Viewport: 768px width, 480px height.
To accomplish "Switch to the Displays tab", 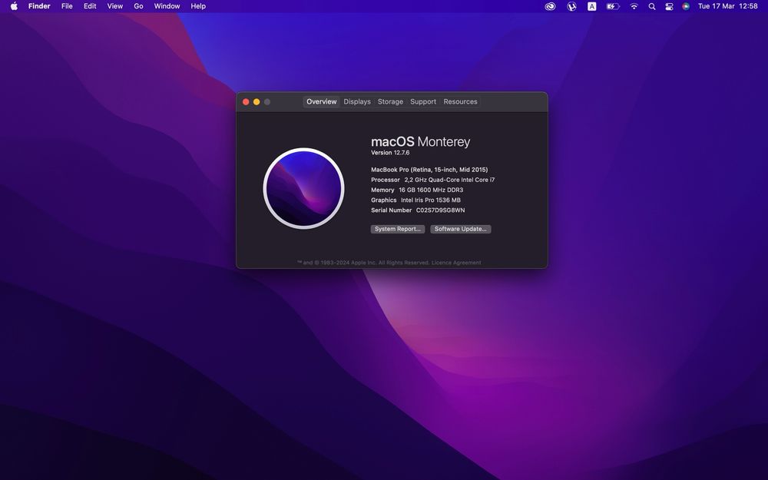I will 357,102.
